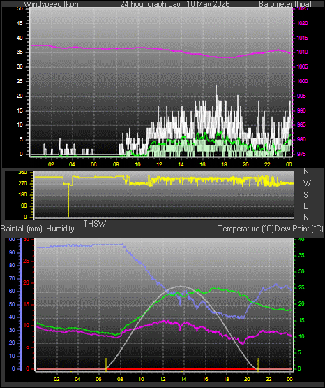Click the blue humidity axis value 100
This screenshot has width=325, height=388.
pyautogui.click(x=10, y=239)
